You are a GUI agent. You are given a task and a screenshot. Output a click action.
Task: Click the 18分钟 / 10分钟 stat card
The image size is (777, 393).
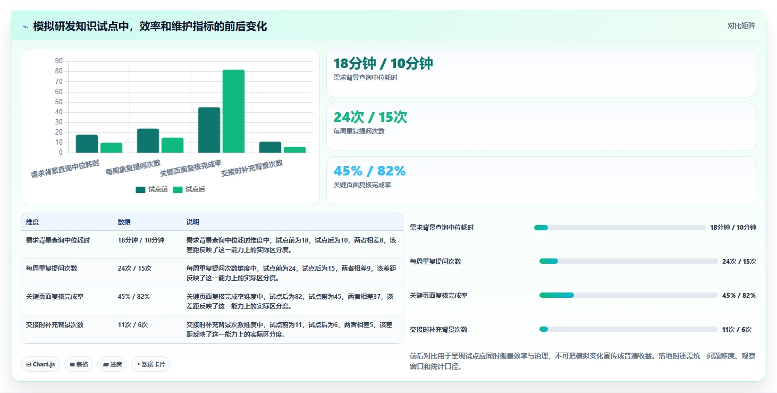[541, 73]
